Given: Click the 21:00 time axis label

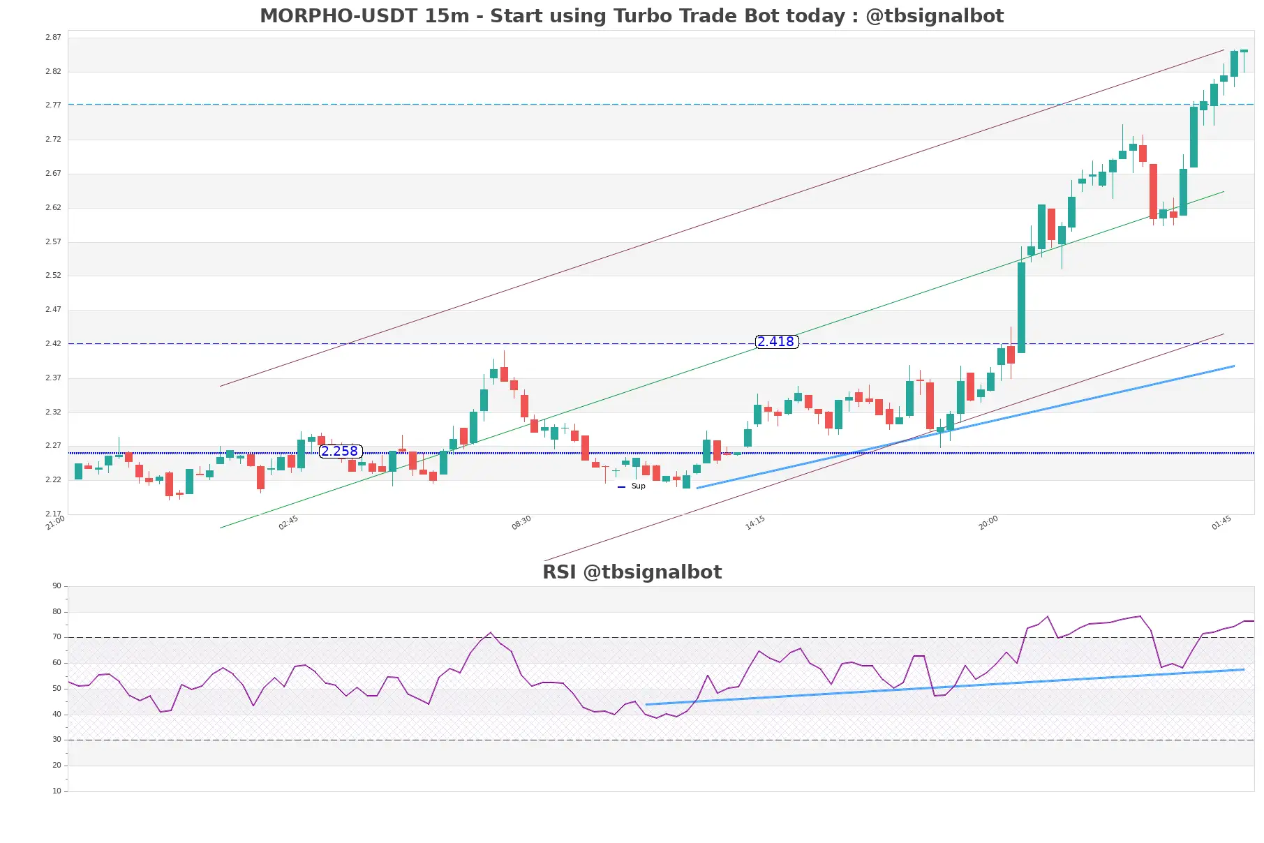Looking at the screenshot, I should click(x=55, y=523).
